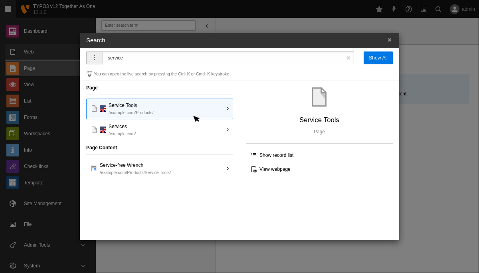This screenshot has height=273, width=479.
Task: Click the Show All button
Action: point(378,57)
